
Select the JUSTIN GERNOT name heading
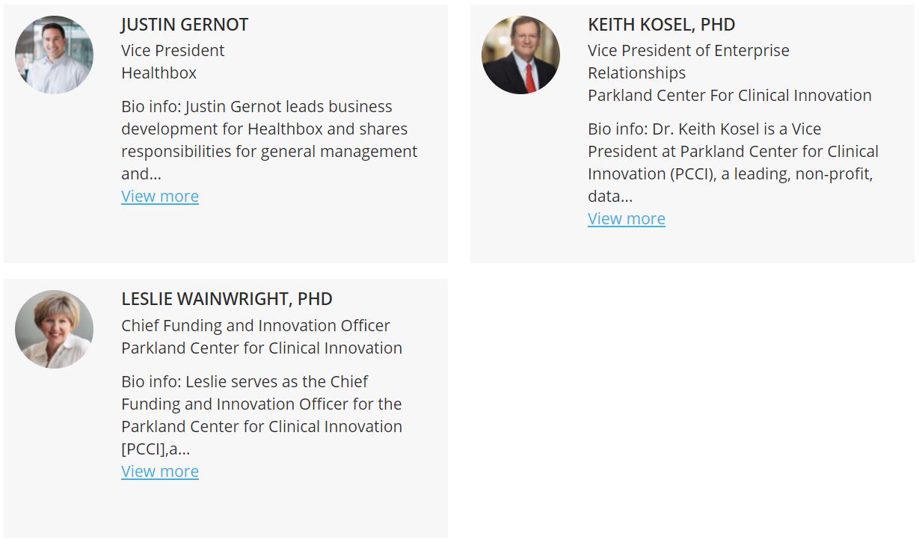pos(185,25)
